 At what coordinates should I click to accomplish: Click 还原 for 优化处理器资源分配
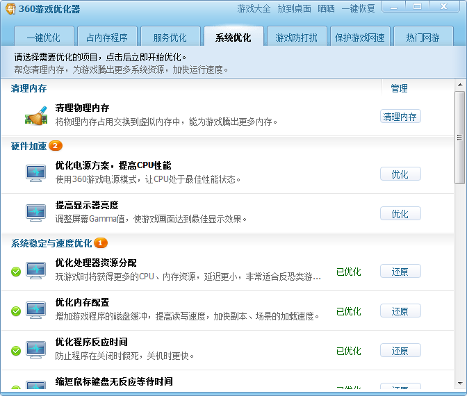tap(400, 271)
